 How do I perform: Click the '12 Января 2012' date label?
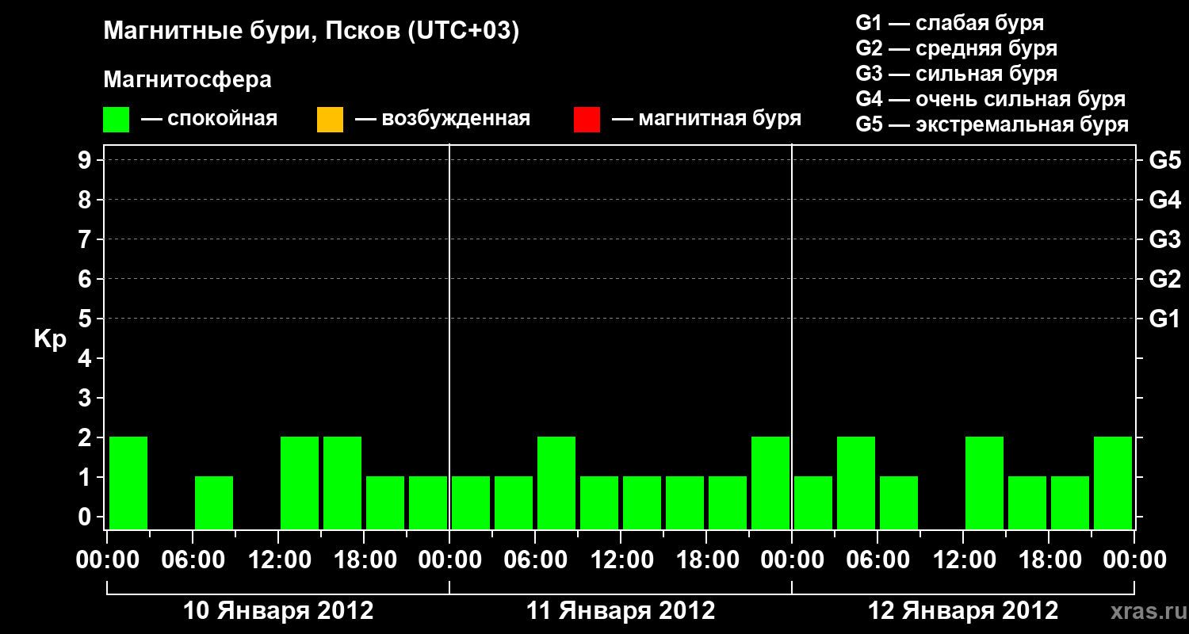click(963, 611)
